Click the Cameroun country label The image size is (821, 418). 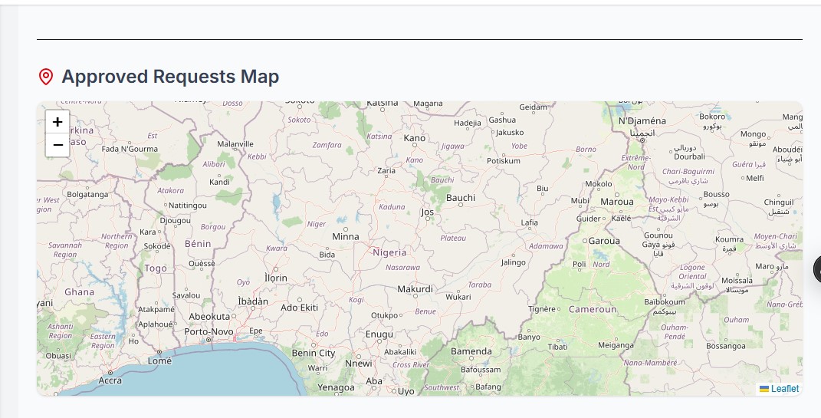point(592,309)
